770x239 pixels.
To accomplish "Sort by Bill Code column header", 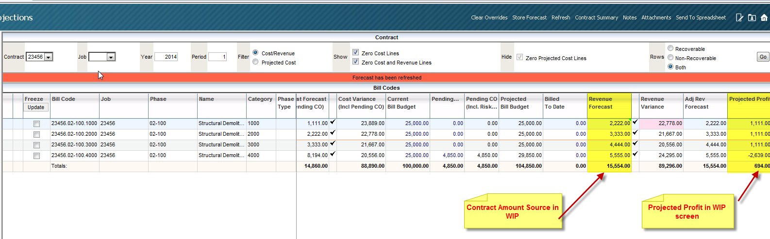I will tap(75, 105).
